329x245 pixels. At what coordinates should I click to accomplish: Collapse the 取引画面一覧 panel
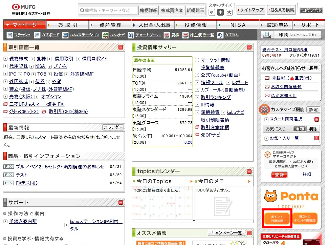point(120,47)
